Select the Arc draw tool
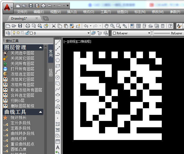184x154 pixels. [58, 72]
